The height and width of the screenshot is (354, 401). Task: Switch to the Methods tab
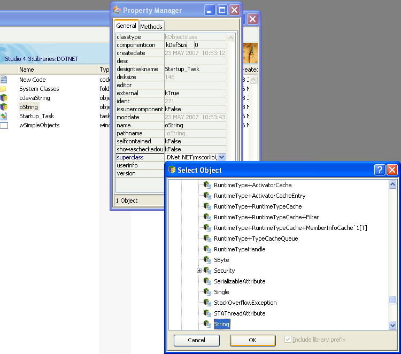pos(151,26)
